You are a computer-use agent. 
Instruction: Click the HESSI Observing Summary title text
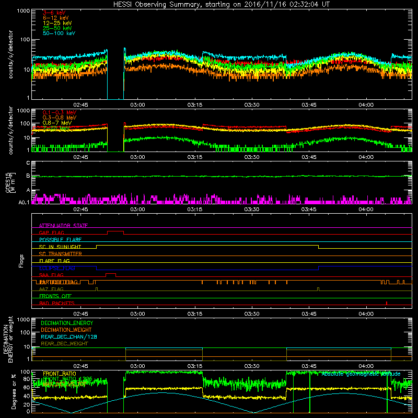tap(221, 5)
